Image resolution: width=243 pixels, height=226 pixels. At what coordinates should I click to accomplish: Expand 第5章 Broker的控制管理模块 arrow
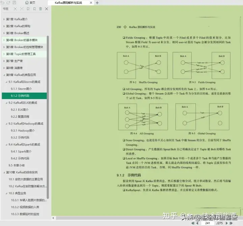point(4,47)
